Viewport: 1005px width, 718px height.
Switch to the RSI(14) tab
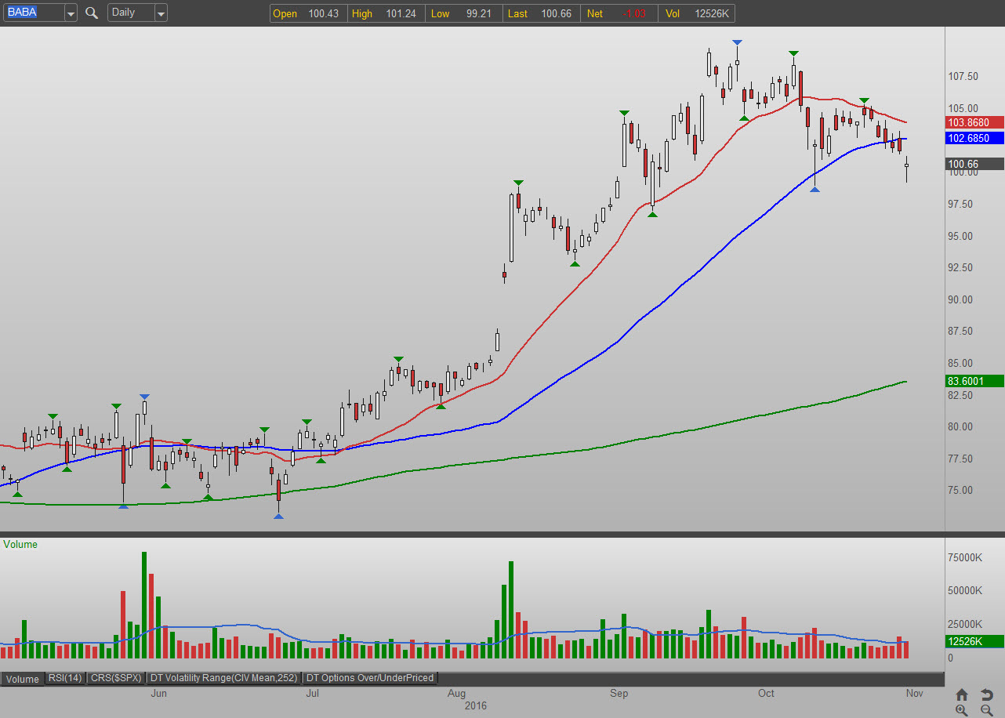tap(64, 678)
